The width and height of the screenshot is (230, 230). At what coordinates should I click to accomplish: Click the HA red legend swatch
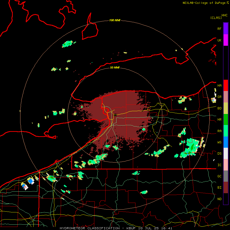[x=226, y=85]
